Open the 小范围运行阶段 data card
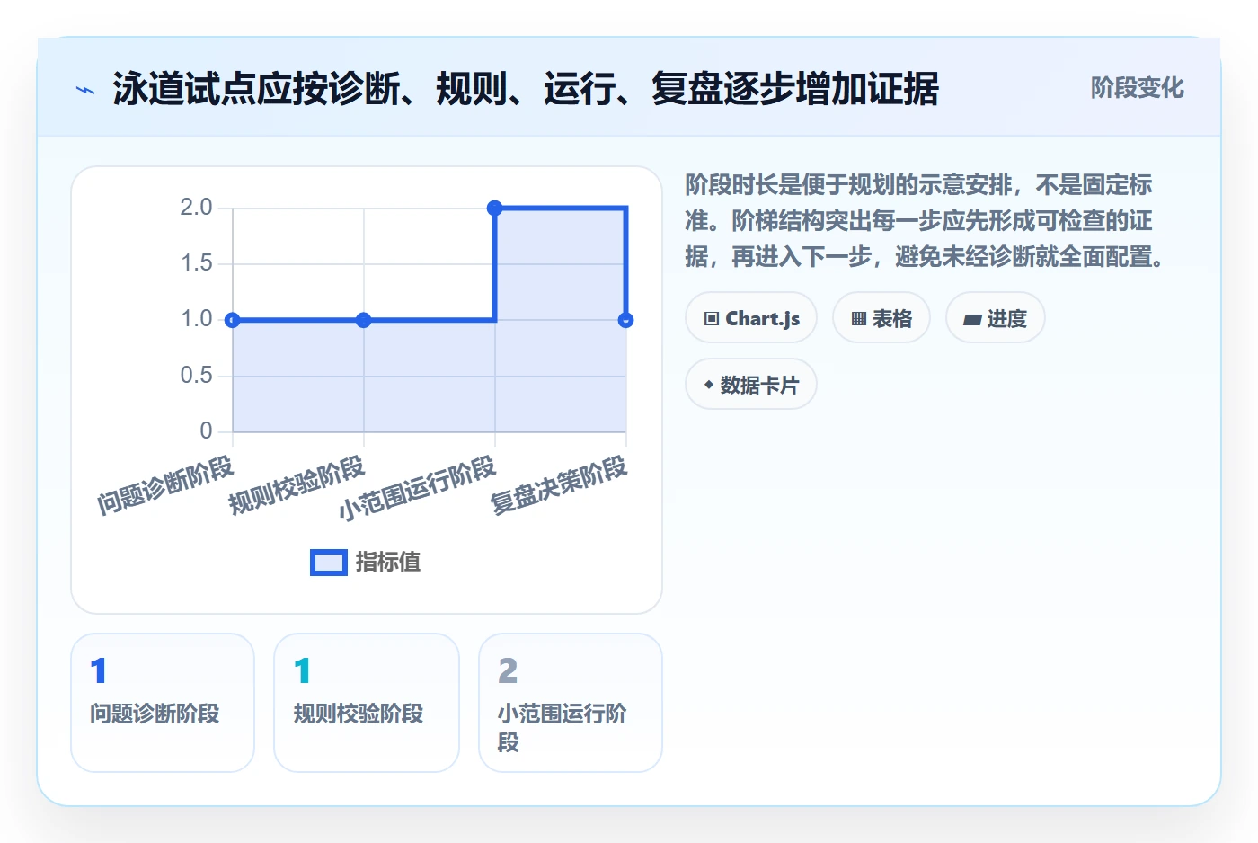 coord(571,703)
